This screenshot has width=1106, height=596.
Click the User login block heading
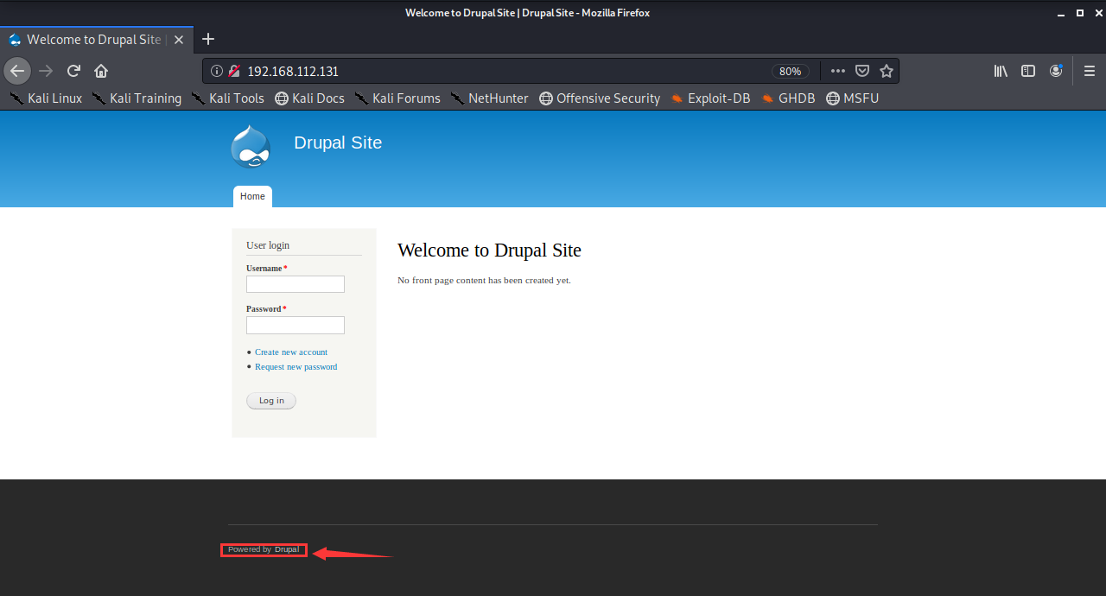(x=268, y=245)
